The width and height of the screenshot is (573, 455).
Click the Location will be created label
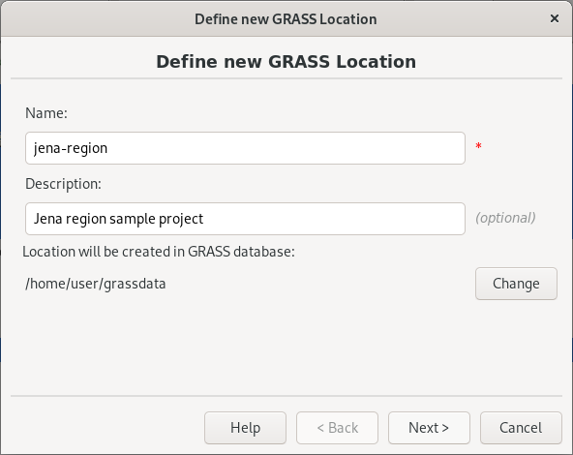pyautogui.click(x=159, y=252)
